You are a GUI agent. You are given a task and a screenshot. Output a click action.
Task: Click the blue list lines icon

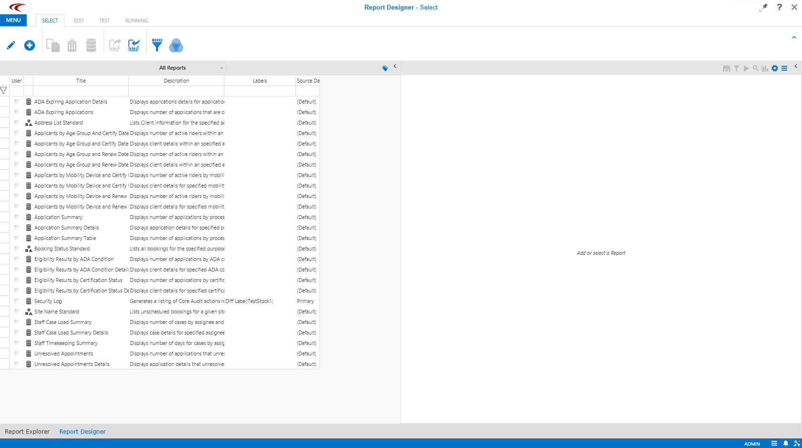[784, 68]
